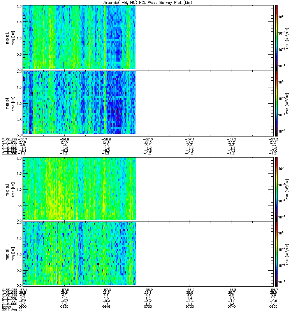Click the PSD [nT²/Hz] label beside THC B∥ colorbar
The height and width of the screenshot is (312, 292).
pos(288,254)
